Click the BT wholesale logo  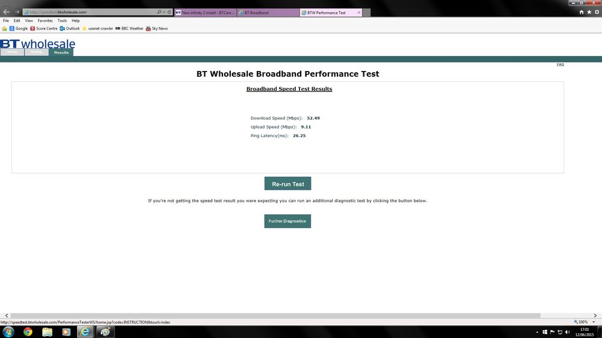(37, 43)
